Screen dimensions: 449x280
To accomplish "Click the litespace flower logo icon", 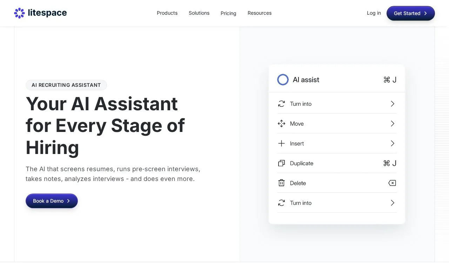I will pos(19,13).
